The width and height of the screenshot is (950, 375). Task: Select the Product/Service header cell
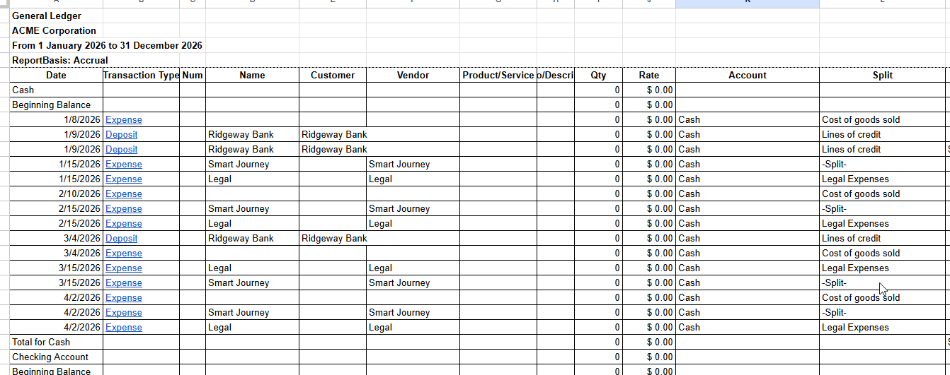coord(498,75)
